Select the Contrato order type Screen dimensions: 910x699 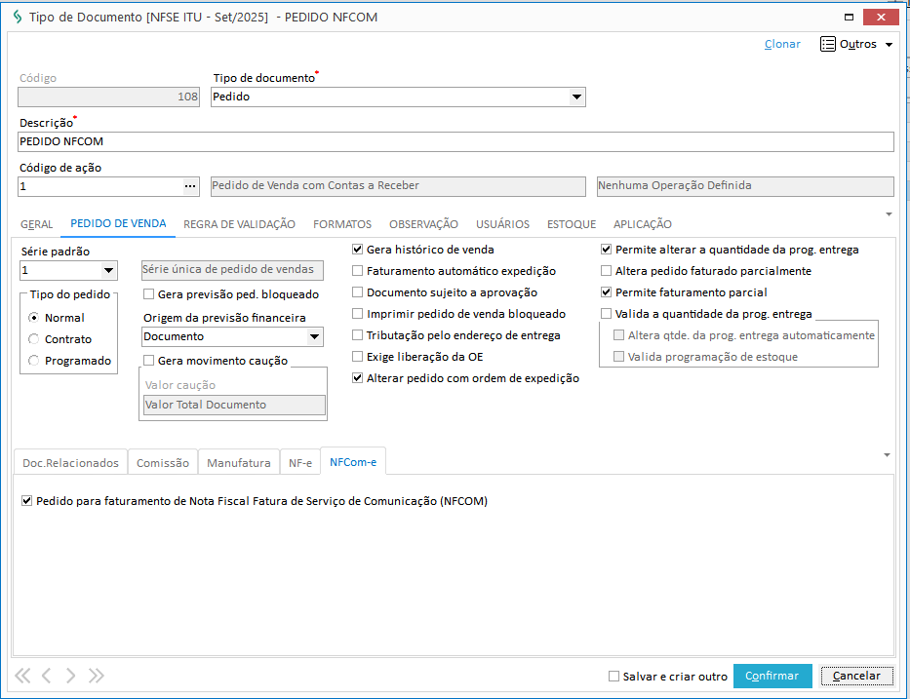point(34,339)
